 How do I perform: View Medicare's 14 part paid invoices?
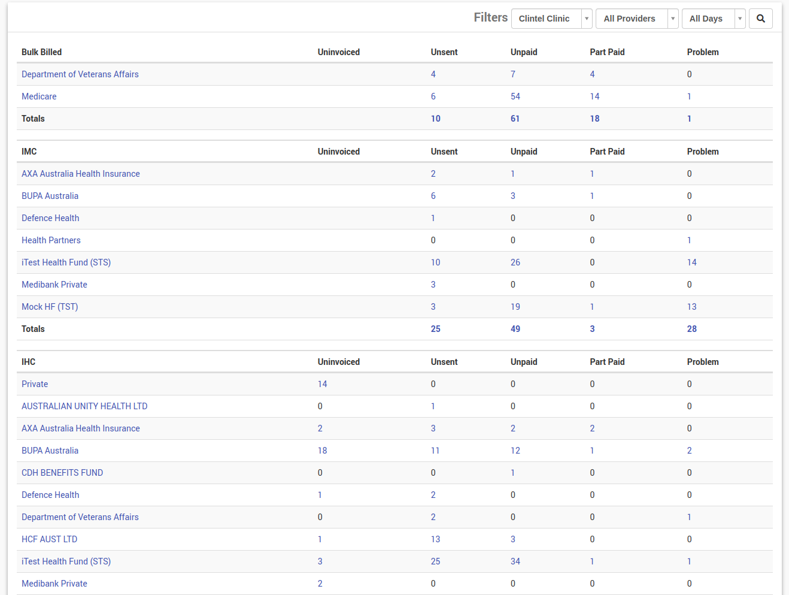[x=594, y=96]
